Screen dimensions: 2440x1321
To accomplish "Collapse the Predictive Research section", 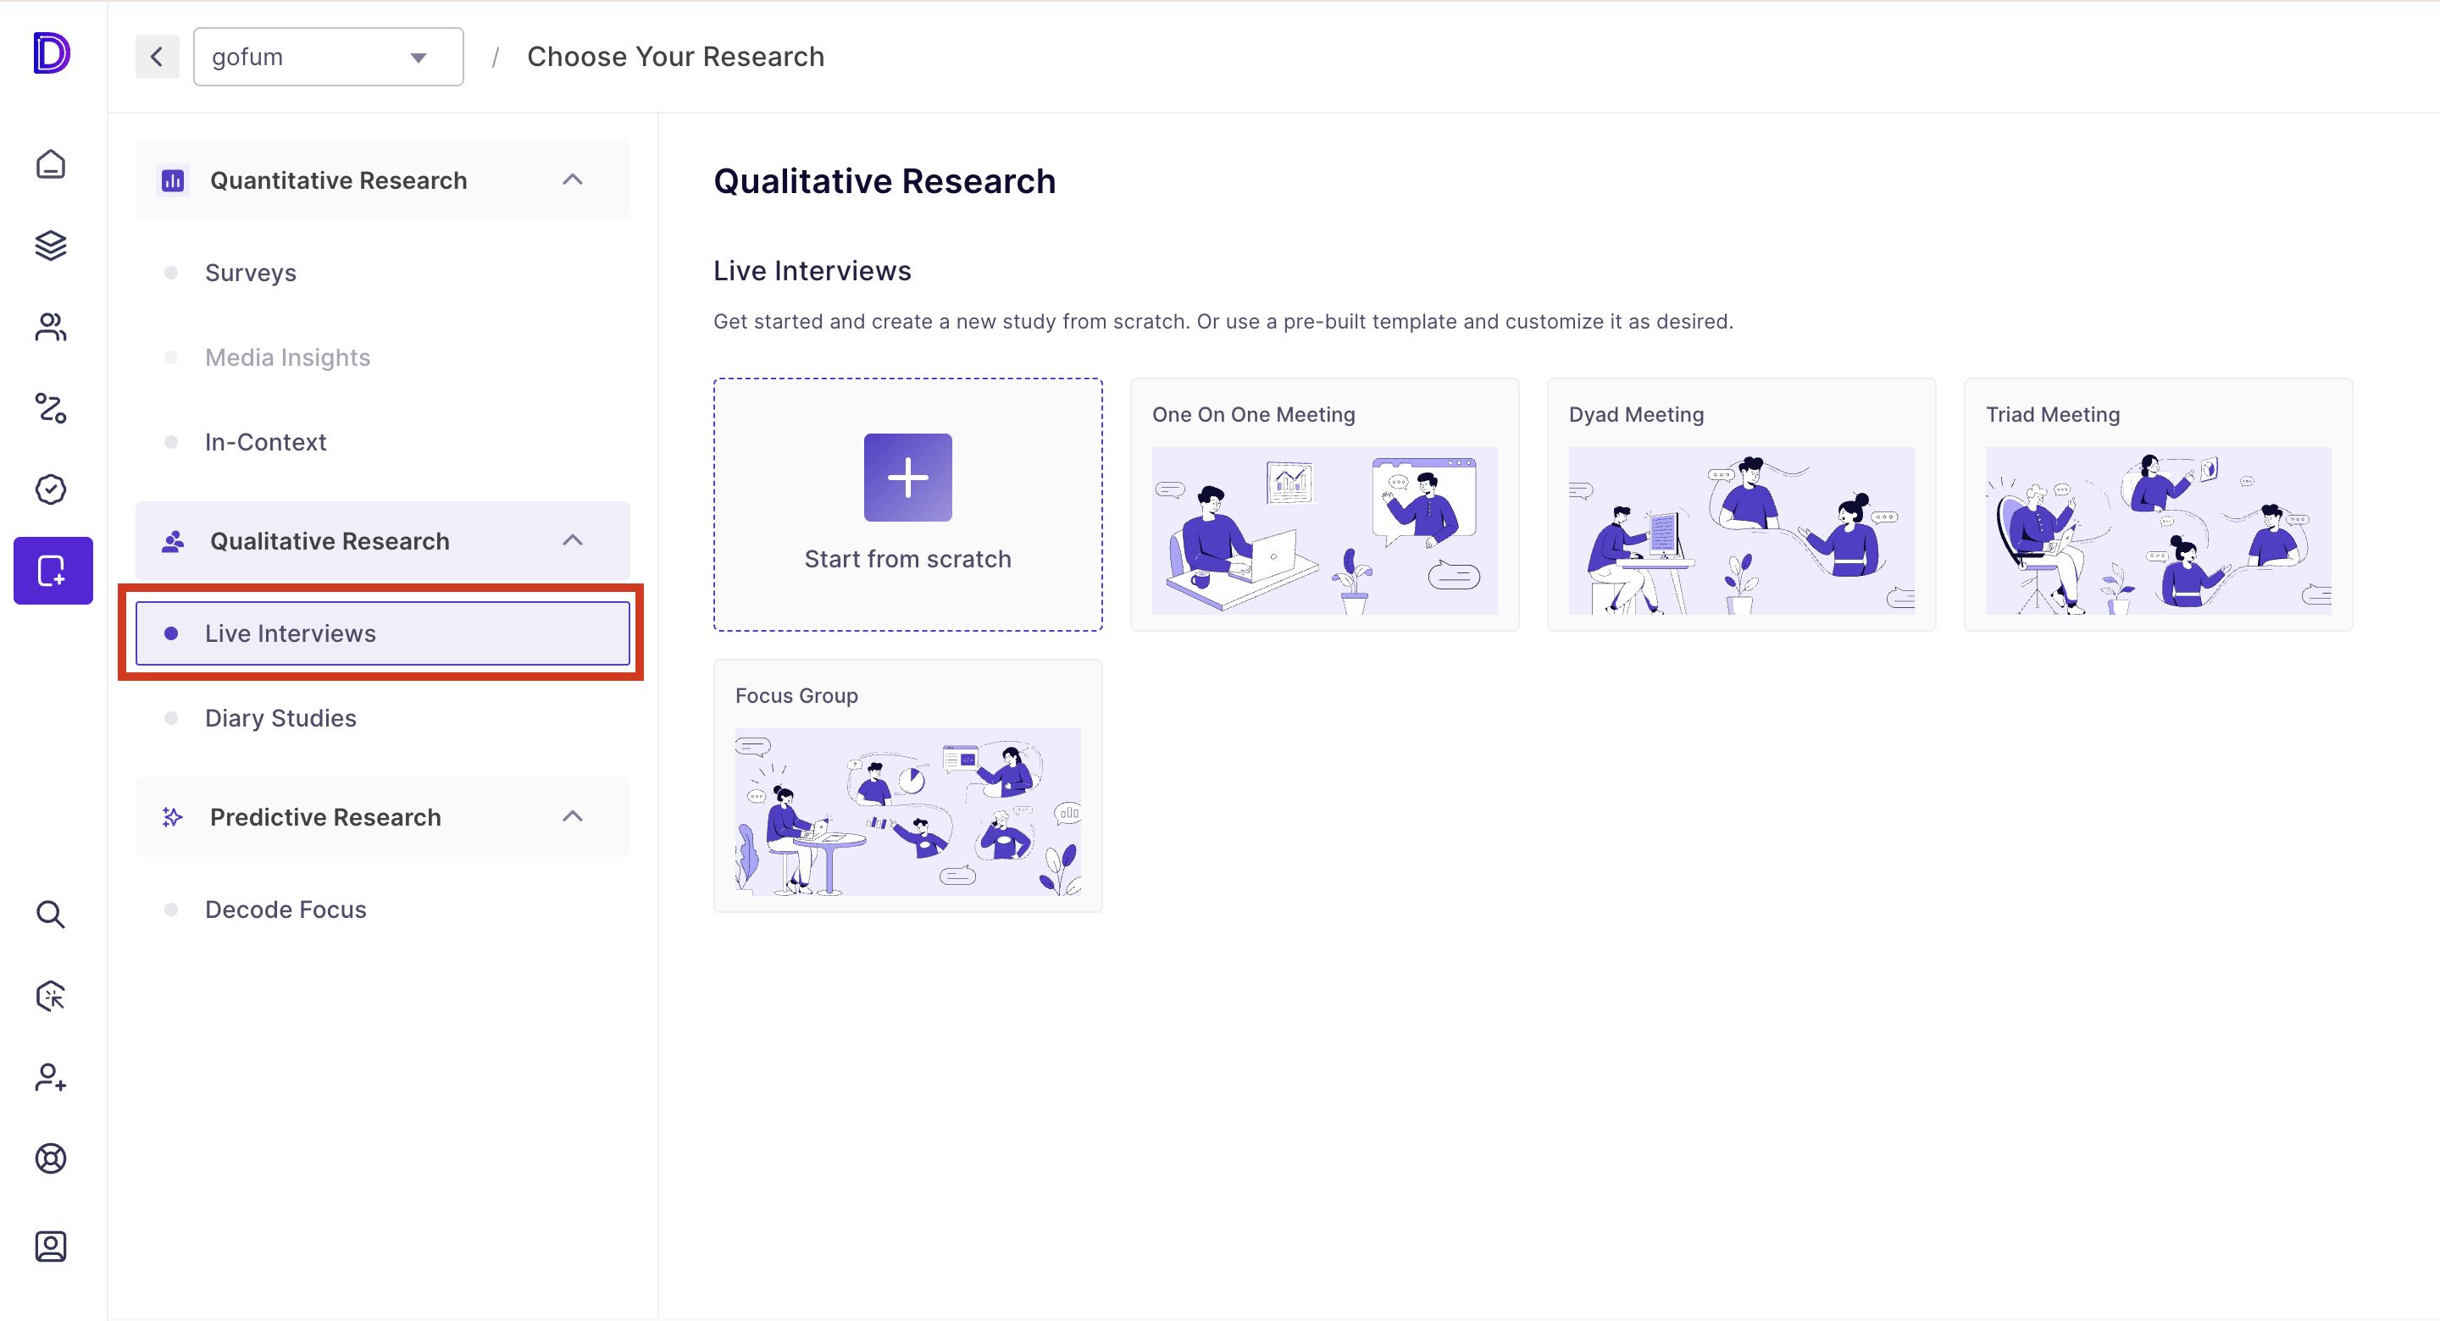I will click(x=572, y=816).
